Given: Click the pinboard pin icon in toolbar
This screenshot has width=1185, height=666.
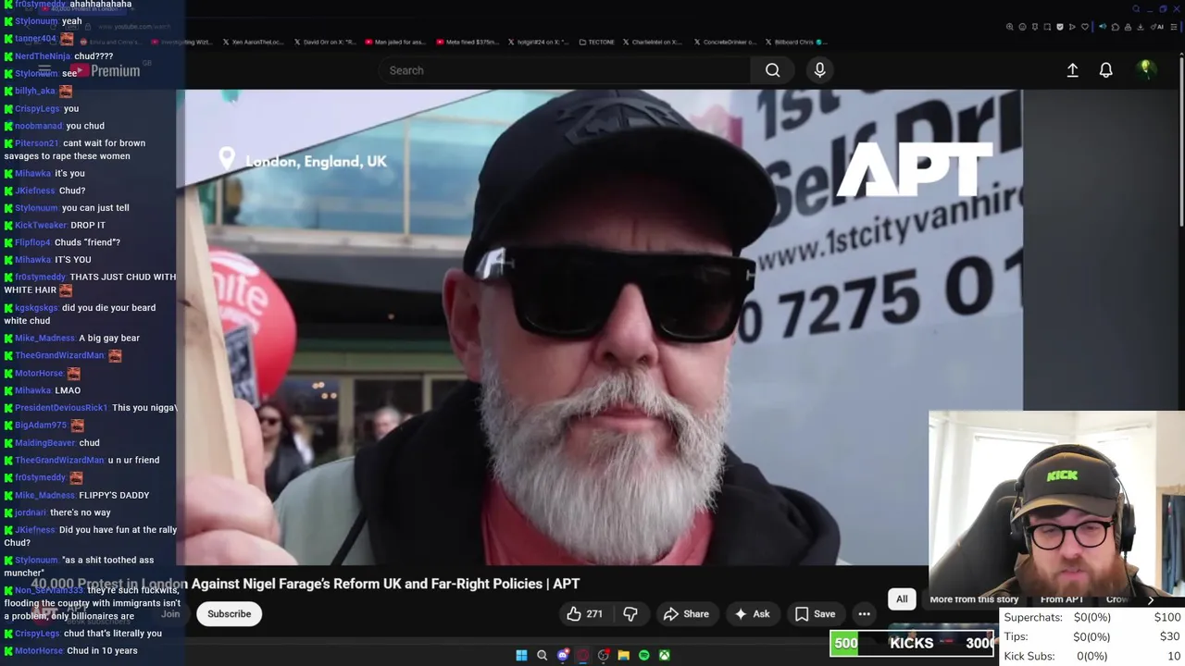Looking at the screenshot, I should click(1035, 27).
